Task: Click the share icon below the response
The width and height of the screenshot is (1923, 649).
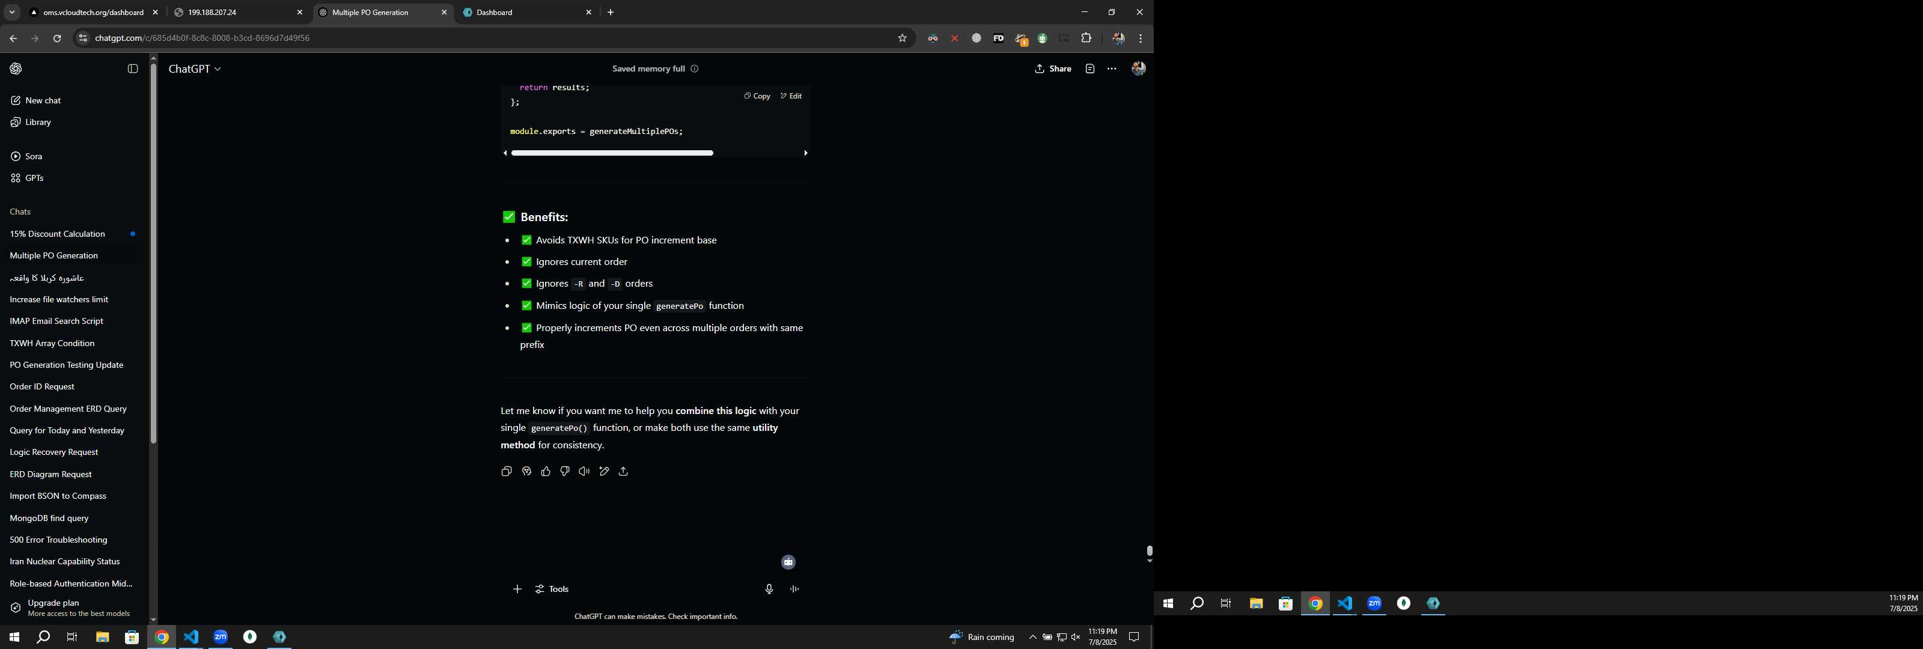Action: (623, 471)
